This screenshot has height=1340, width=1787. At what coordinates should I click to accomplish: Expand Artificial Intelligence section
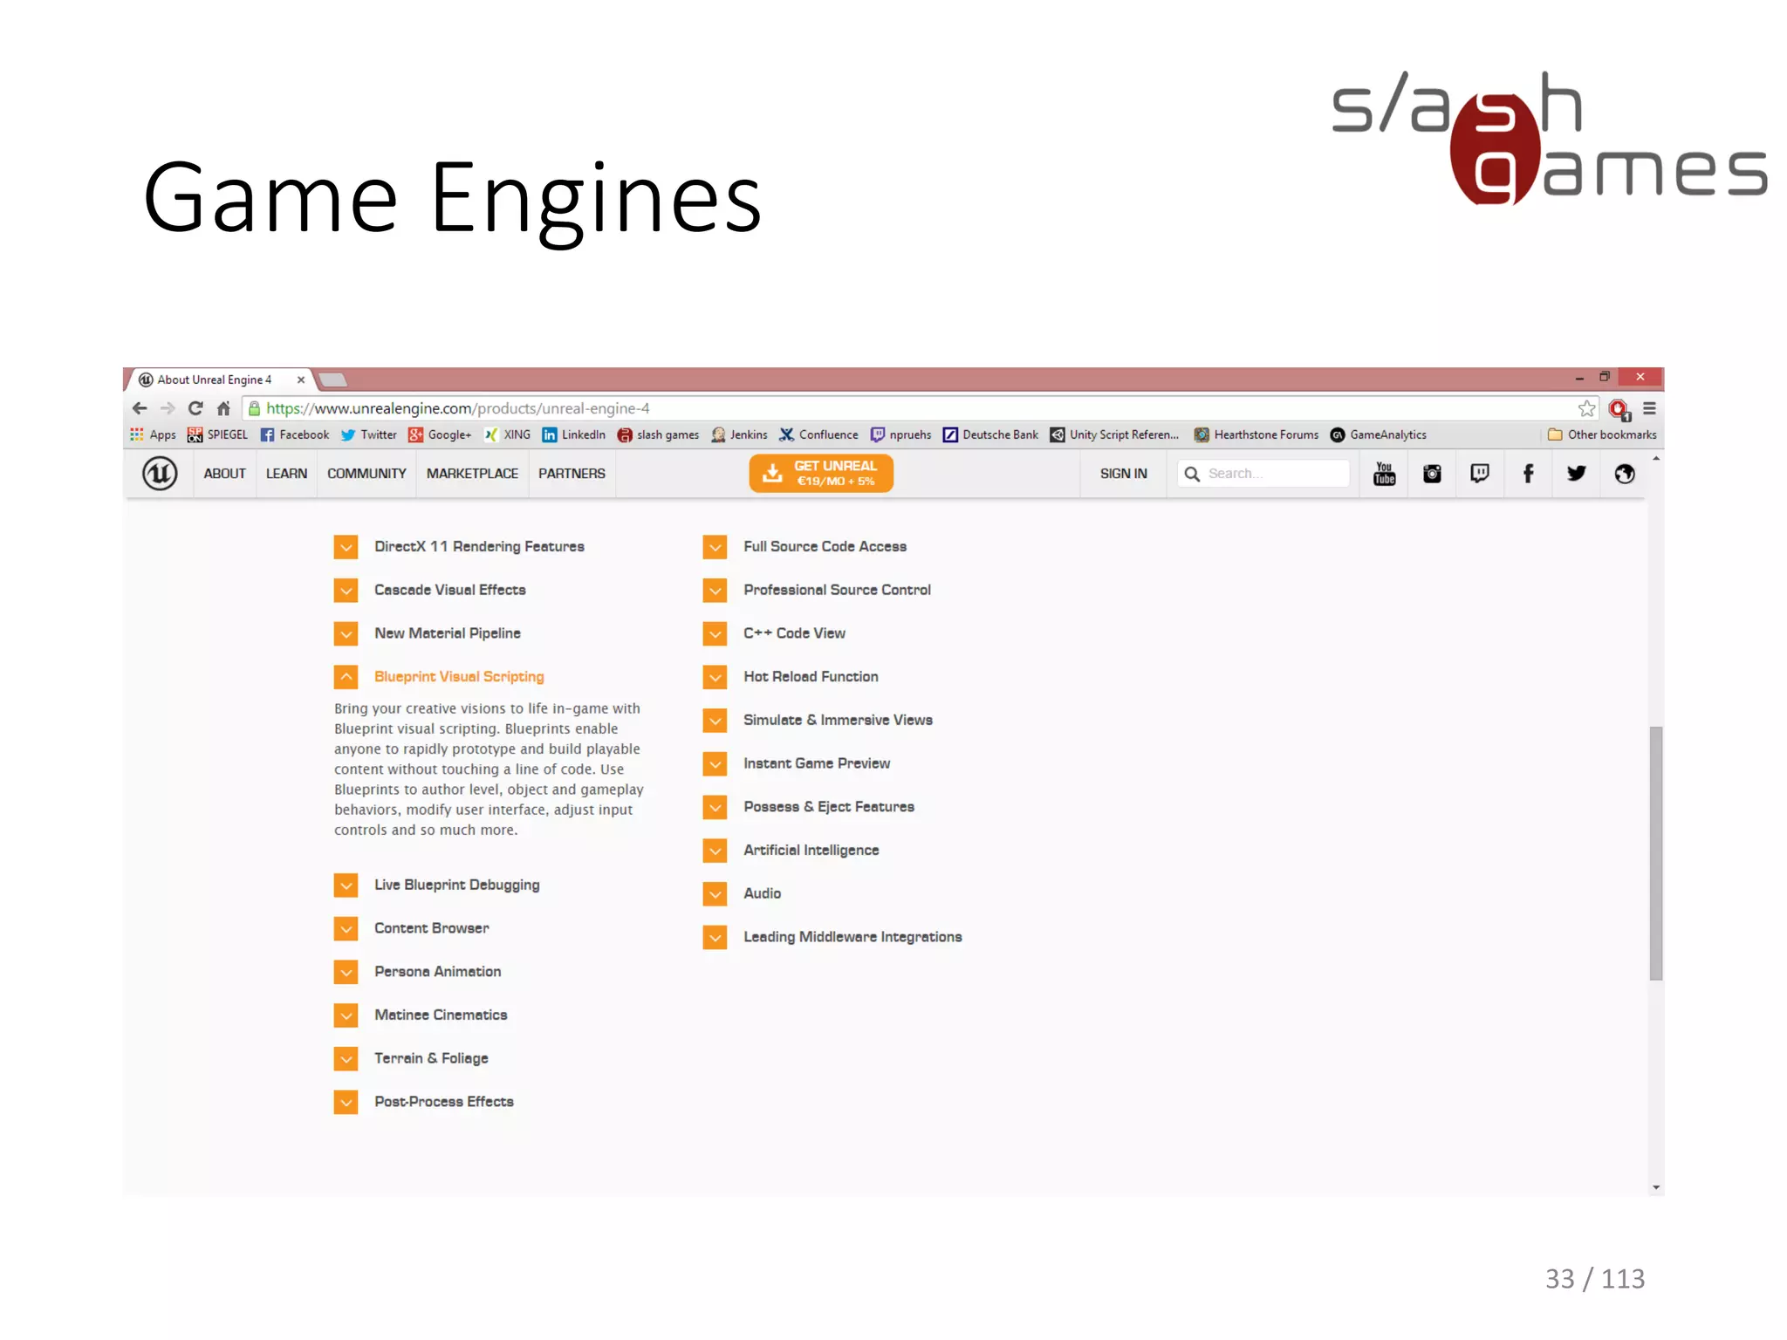point(715,851)
